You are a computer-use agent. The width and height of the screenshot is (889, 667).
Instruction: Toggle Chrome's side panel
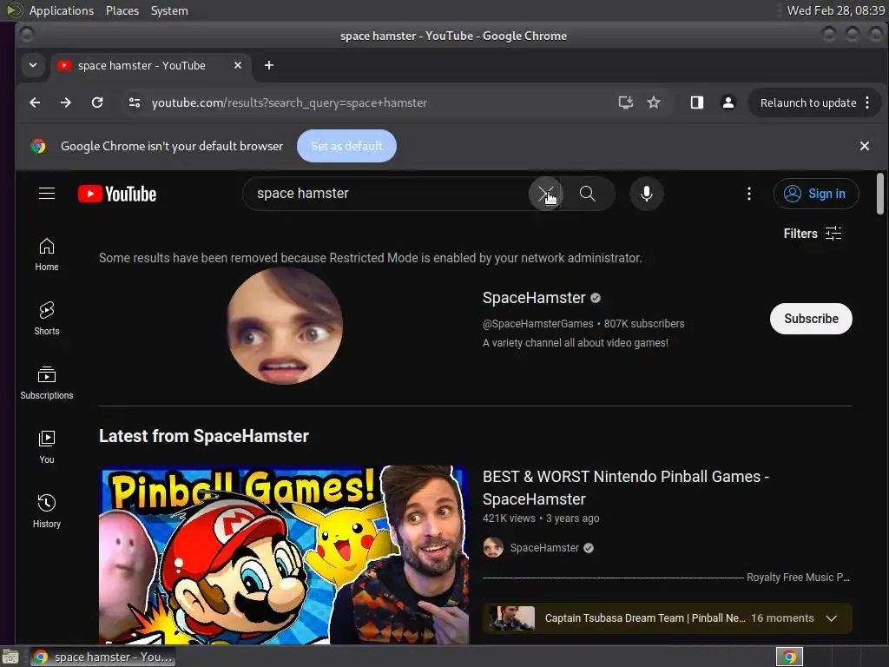click(x=697, y=102)
